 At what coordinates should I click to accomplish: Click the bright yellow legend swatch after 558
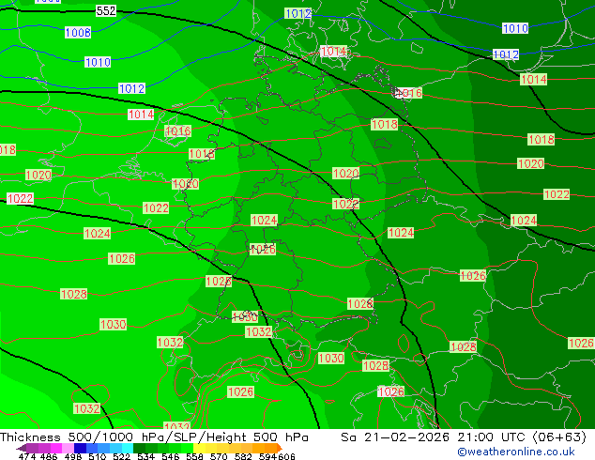tap(199, 448)
